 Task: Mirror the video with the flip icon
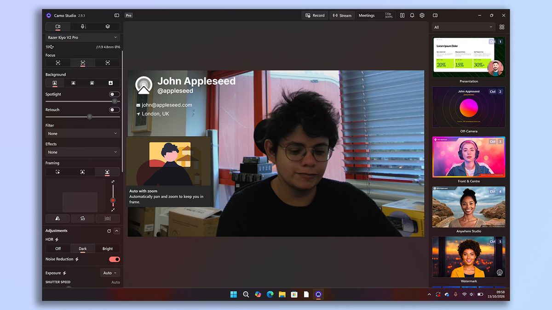(x=57, y=219)
